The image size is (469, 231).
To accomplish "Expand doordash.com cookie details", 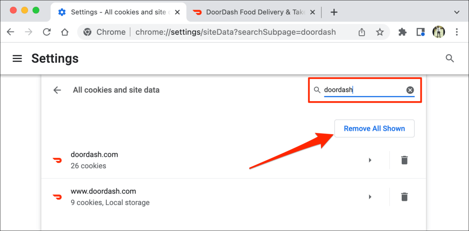I will [x=370, y=160].
